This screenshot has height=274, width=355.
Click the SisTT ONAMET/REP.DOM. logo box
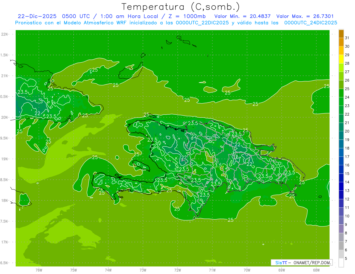pyautogui.click(x=301, y=262)
